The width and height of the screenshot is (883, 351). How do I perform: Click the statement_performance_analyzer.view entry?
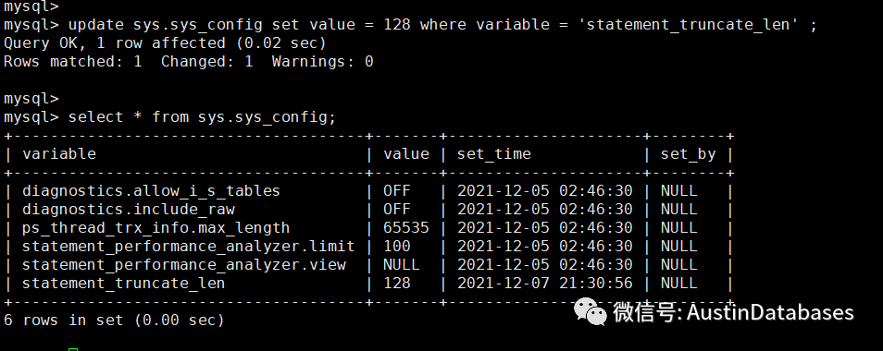[183, 264]
